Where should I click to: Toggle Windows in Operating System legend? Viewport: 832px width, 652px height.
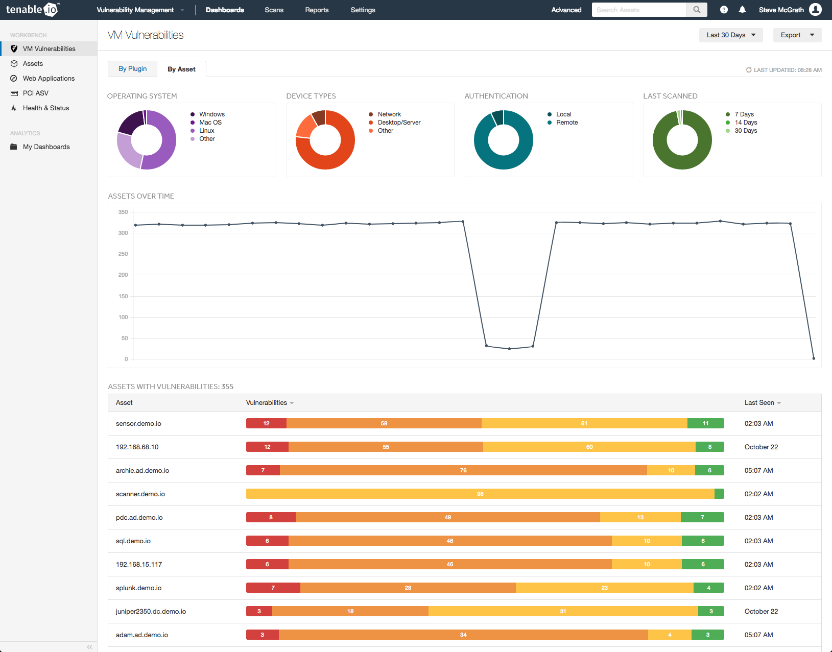tap(207, 114)
